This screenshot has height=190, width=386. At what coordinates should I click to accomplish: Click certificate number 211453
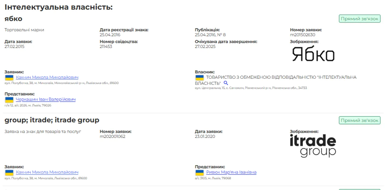pos(106,46)
